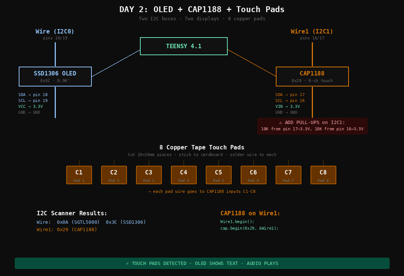The image size is (404, 276).
Task: Click 'SDA → pin 18' line
Action: tap(33, 95)
